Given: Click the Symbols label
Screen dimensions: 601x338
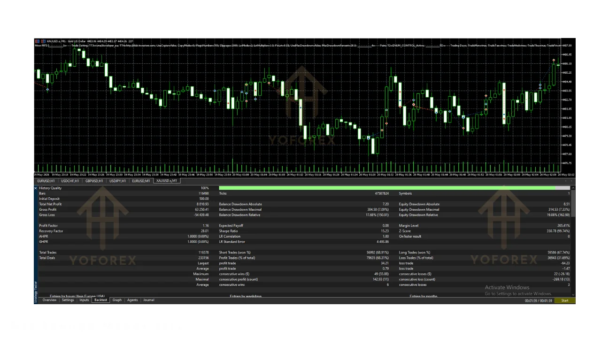Looking at the screenshot, I should point(406,193).
